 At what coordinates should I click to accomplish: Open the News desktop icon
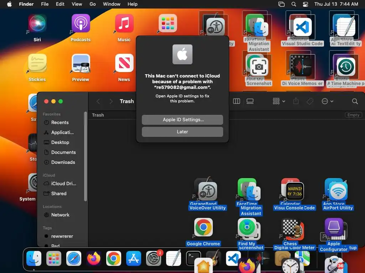tap(124, 63)
